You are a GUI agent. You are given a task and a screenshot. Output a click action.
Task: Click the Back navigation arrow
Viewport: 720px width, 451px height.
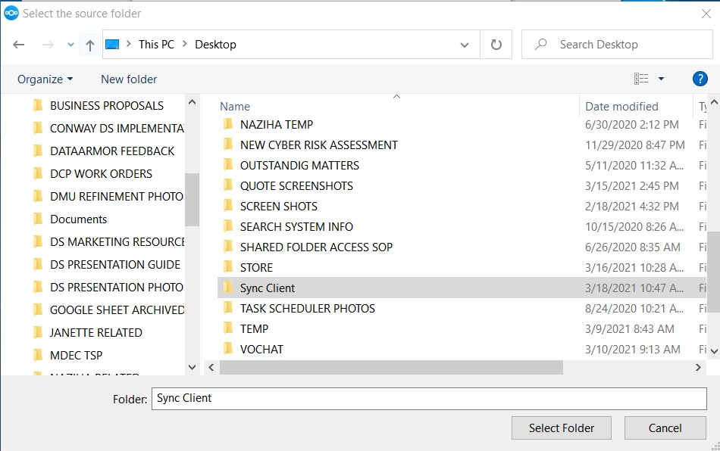coord(19,45)
